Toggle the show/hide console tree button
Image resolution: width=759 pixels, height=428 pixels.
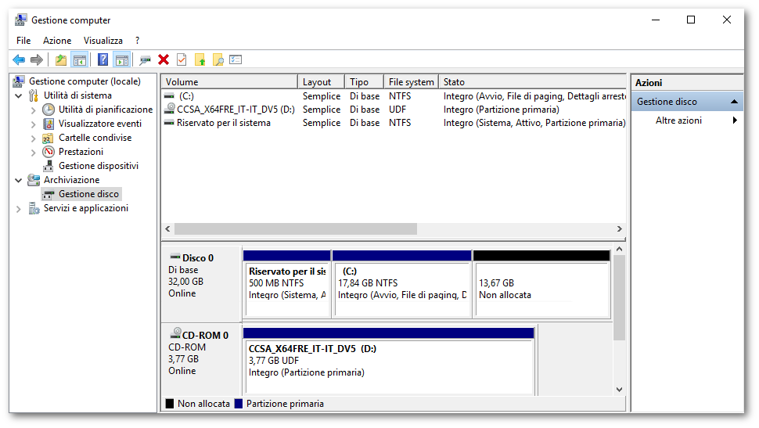(x=79, y=59)
